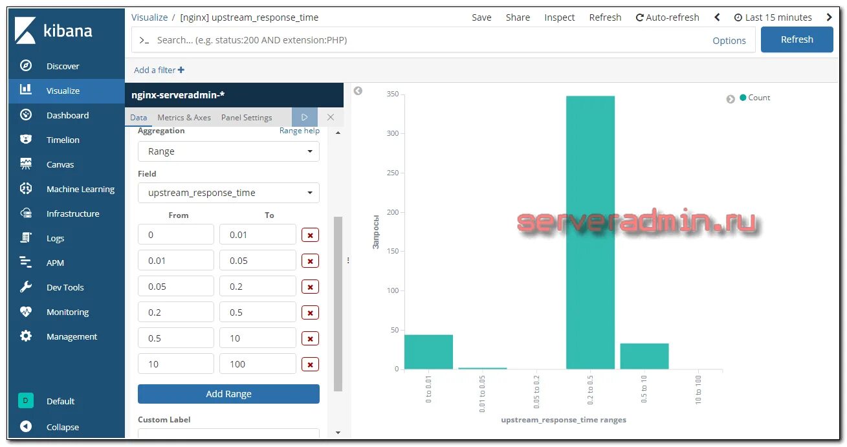Discard changes with the X icon
This screenshot has width=847, height=447.
tap(331, 117)
